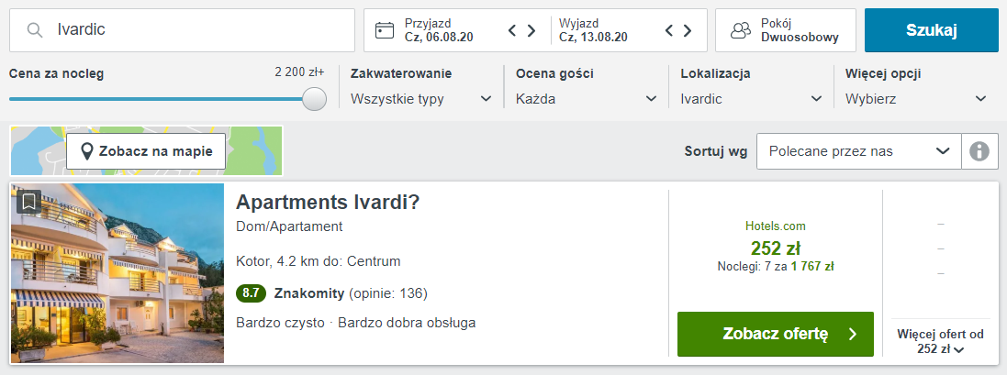Expand the Ocena gości filter
1007x375 pixels.
coord(587,99)
